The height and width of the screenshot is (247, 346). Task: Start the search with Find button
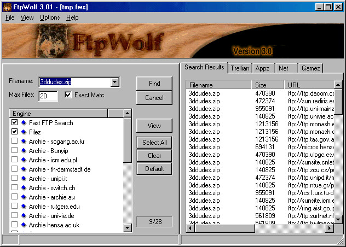[154, 84]
